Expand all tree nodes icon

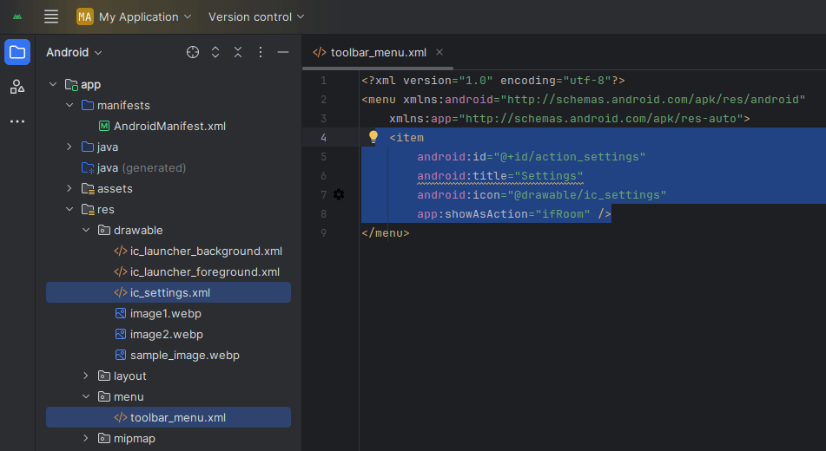215,52
